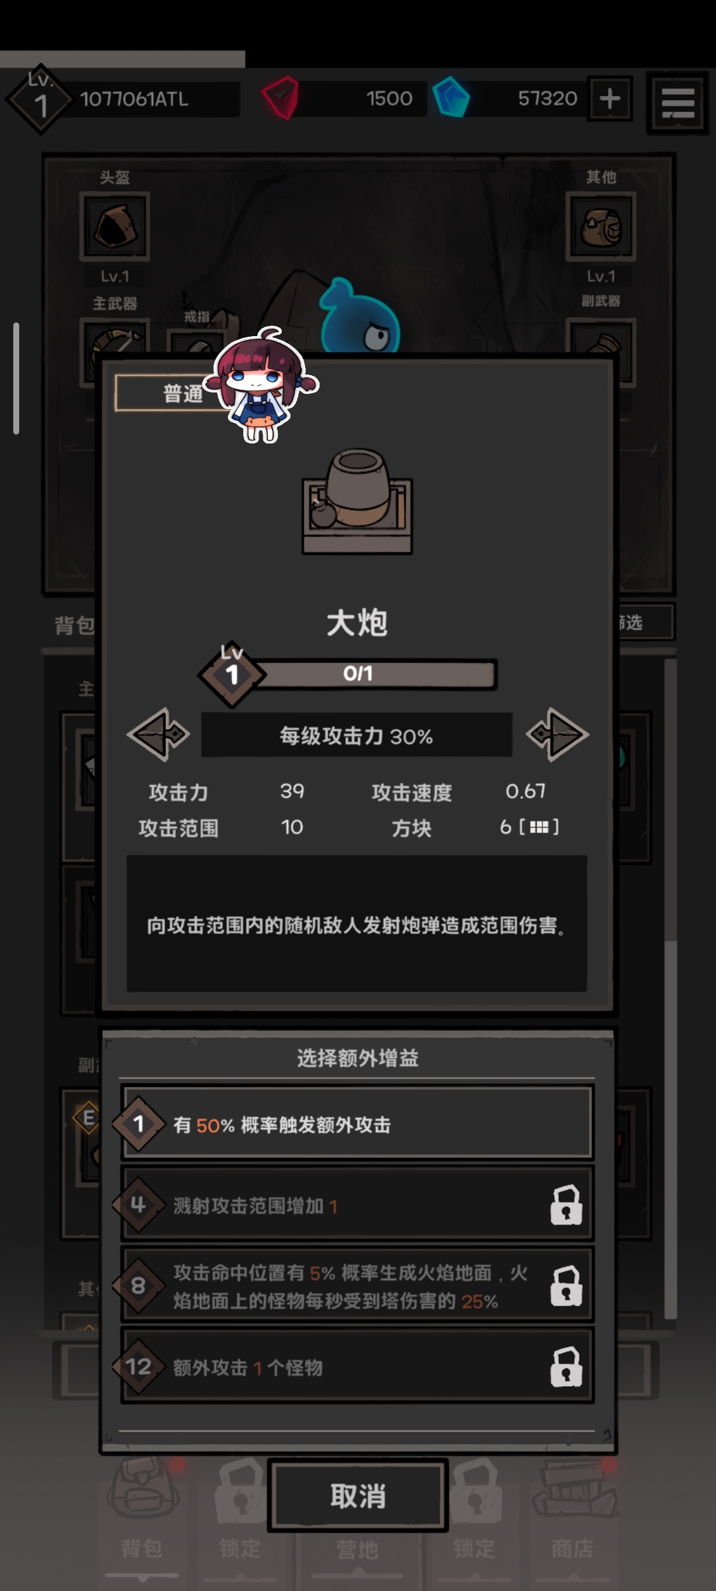Click the 取消 cancel button

pyautogui.click(x=358, y=1496)
